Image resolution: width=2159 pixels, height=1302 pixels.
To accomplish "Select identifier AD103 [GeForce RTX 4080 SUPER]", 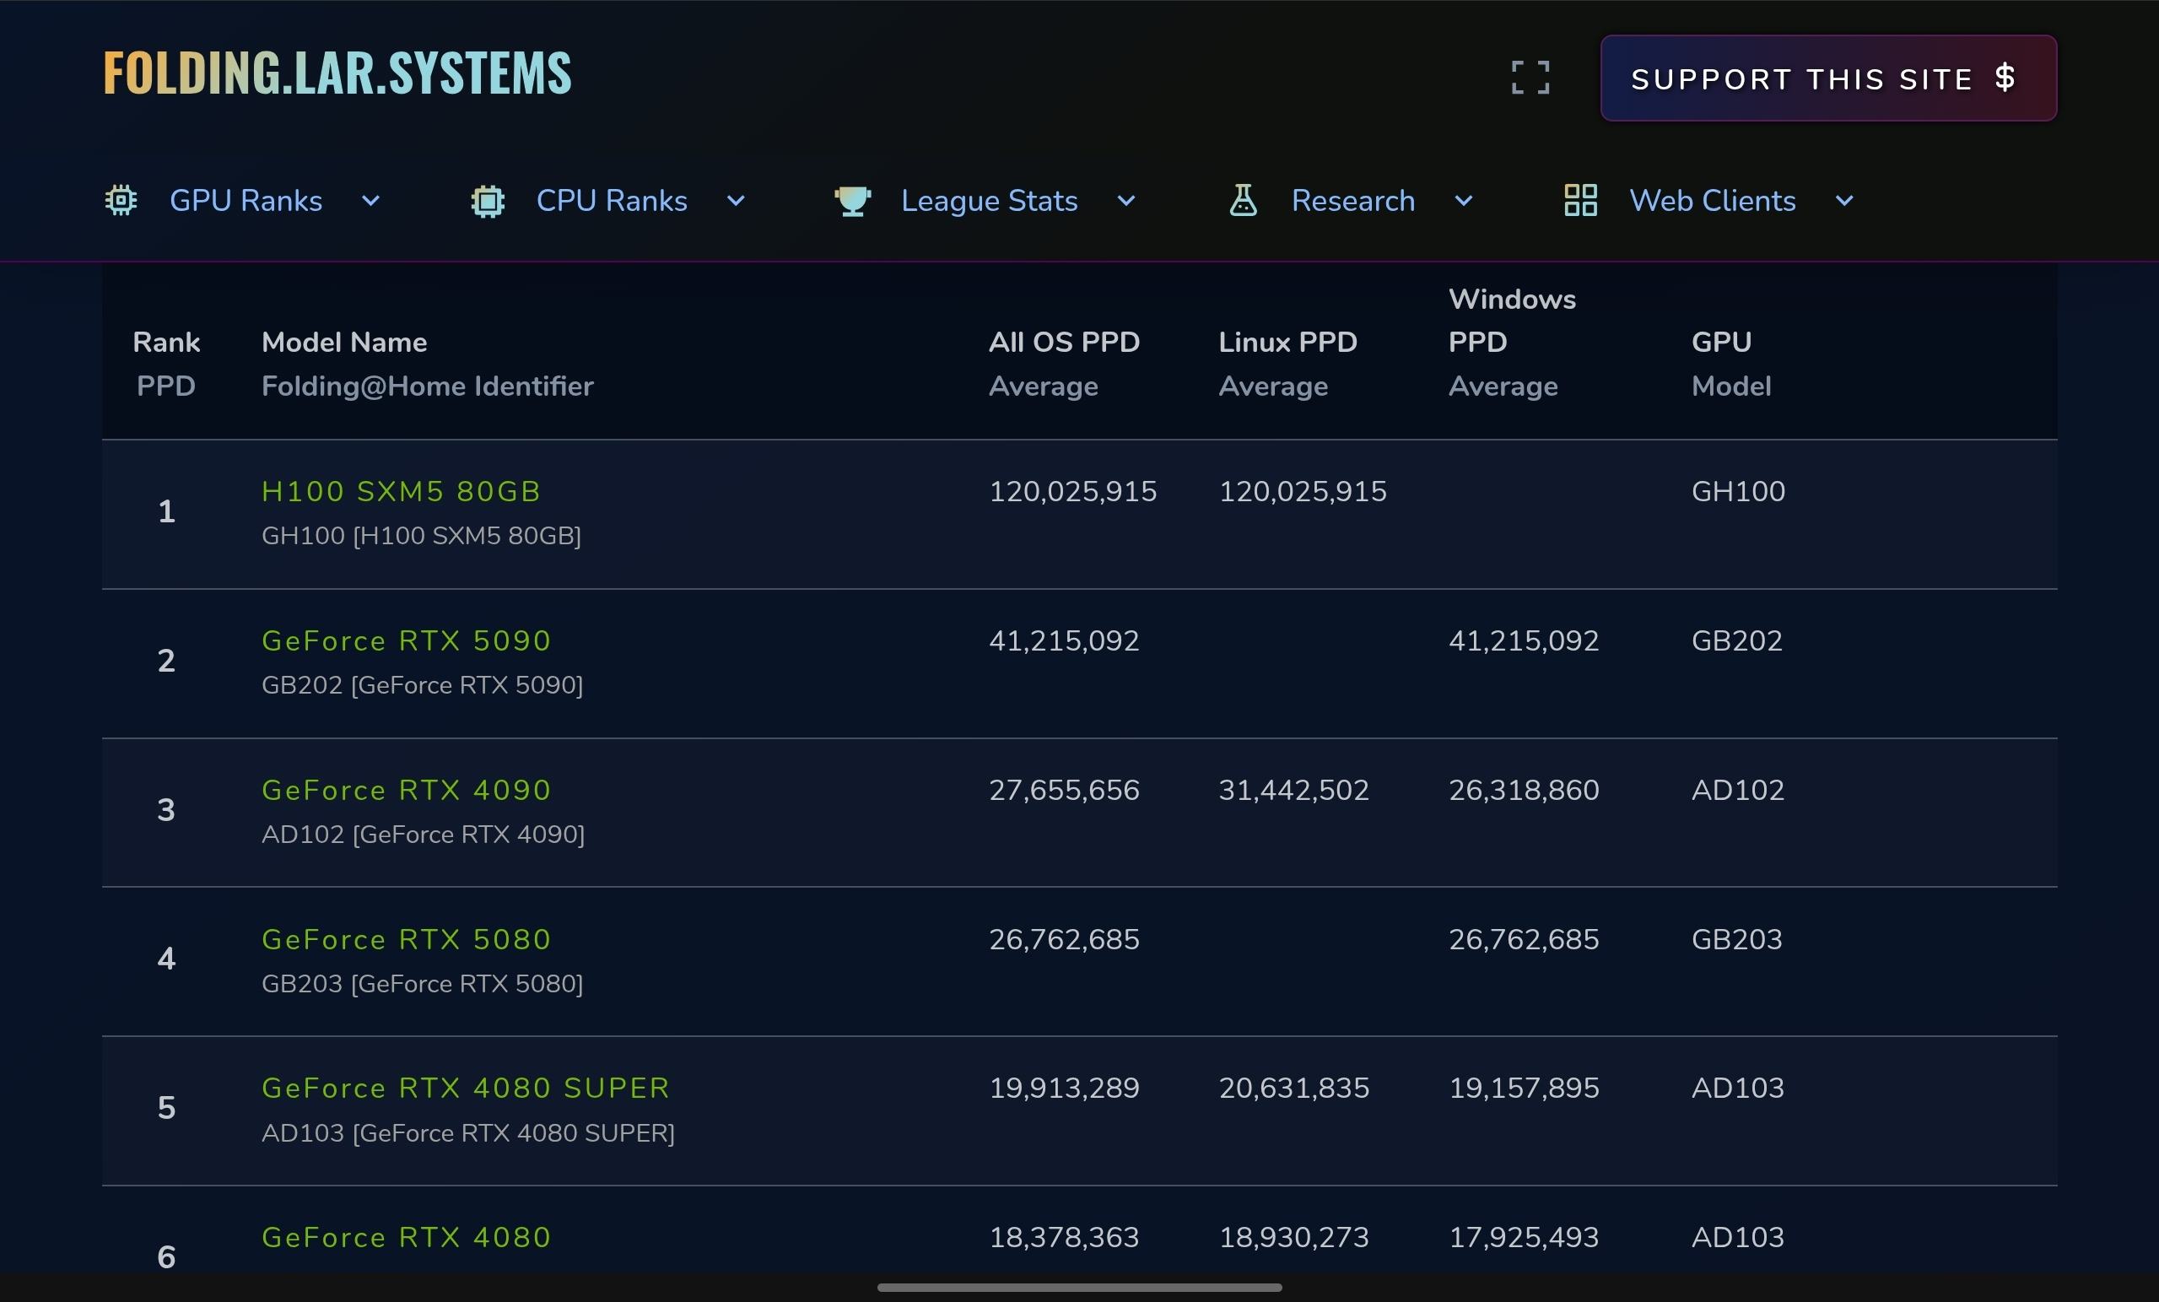I will [468, 1133].
